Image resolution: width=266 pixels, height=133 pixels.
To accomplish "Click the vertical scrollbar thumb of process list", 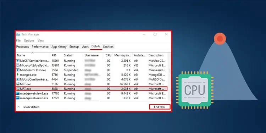I will coord(170,71).
